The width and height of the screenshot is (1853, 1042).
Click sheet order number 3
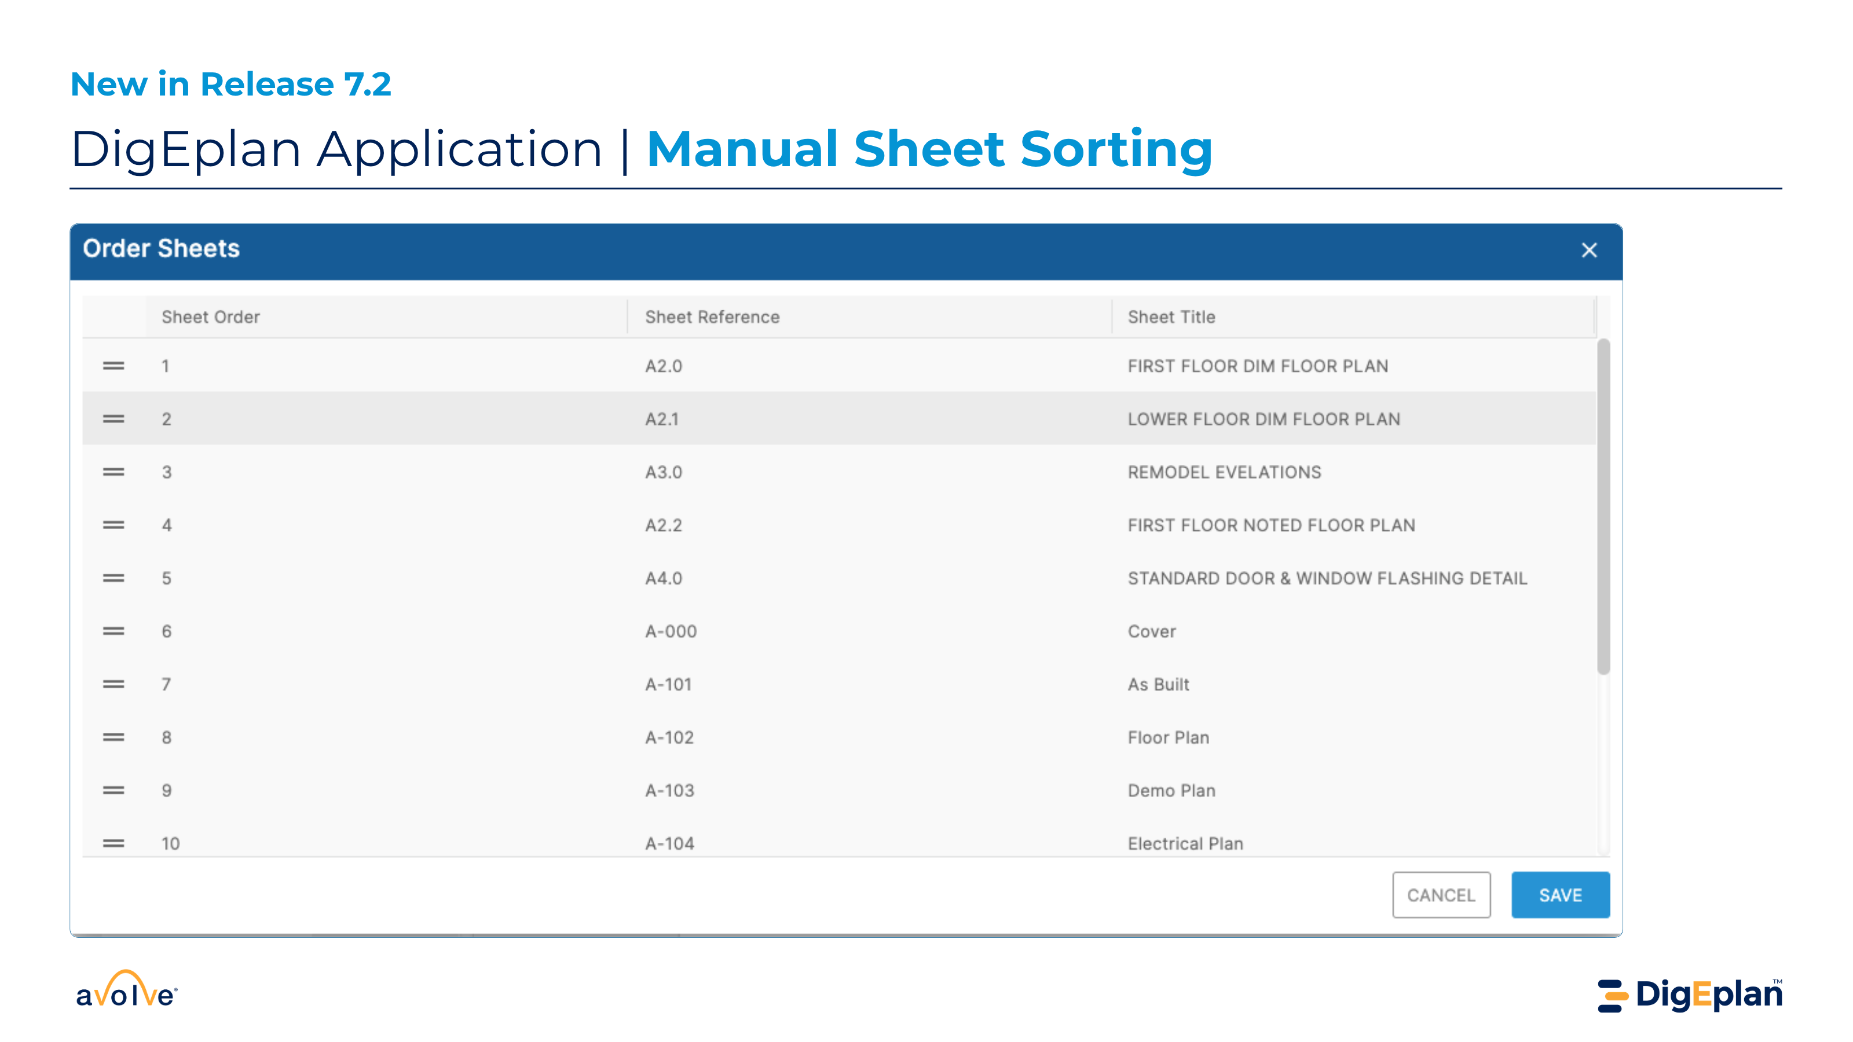coord(166,472)
